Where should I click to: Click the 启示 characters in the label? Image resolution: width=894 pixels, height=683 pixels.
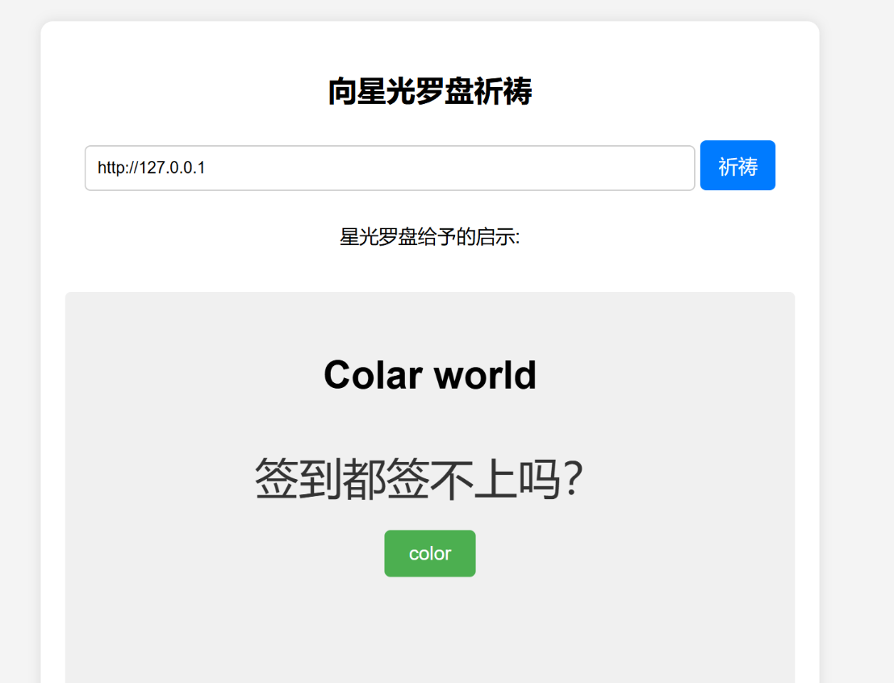[494, 237]
